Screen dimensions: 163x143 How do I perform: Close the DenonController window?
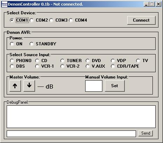click(158, 4)
